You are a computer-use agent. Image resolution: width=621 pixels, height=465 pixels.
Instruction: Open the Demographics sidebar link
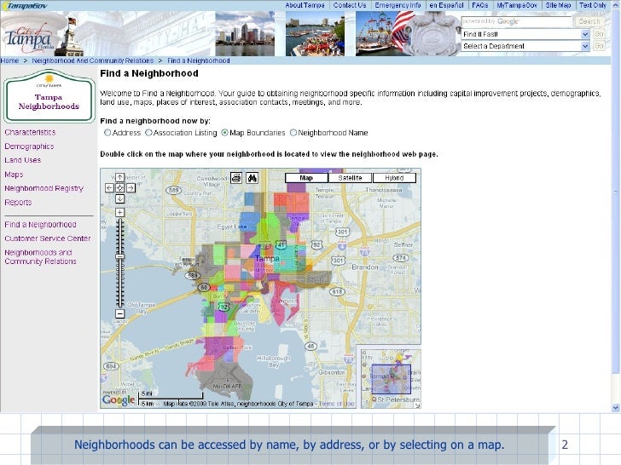(x=29, y=146)
